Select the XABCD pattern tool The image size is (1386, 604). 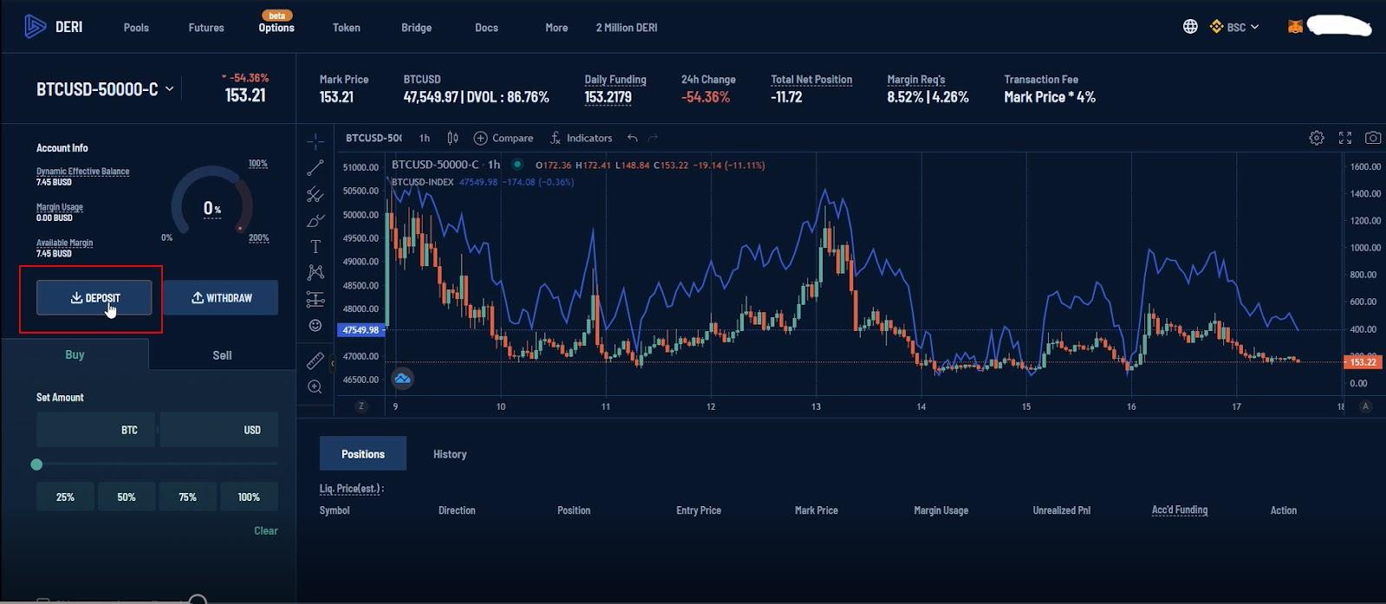coord(315,273)
